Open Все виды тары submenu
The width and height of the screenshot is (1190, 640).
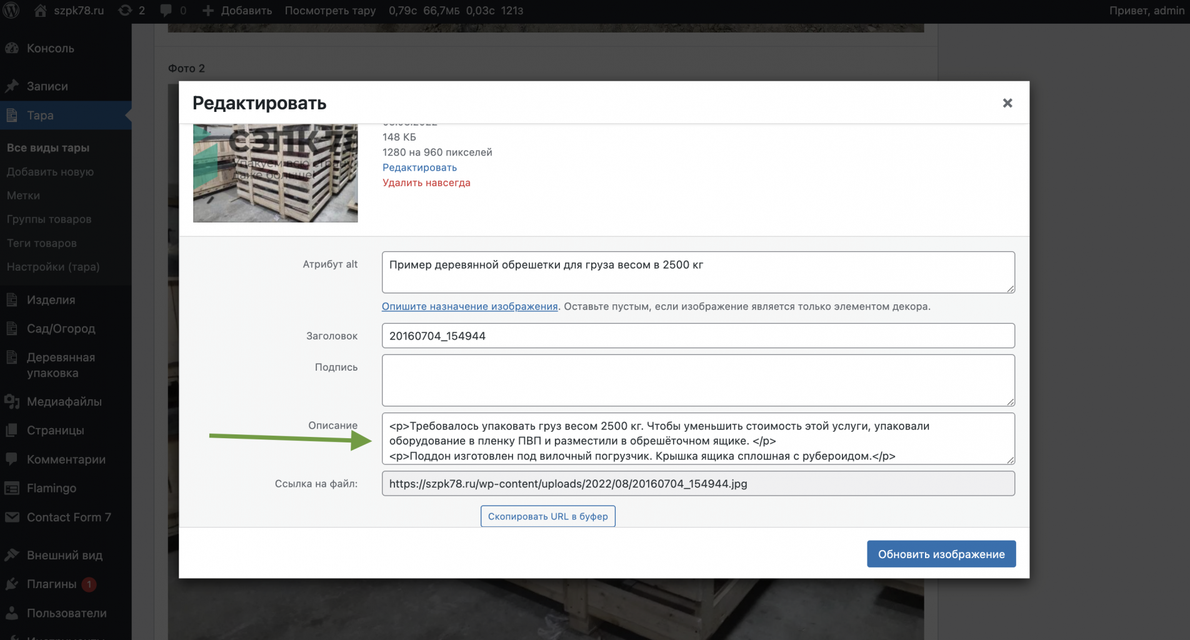coord(48,148)
